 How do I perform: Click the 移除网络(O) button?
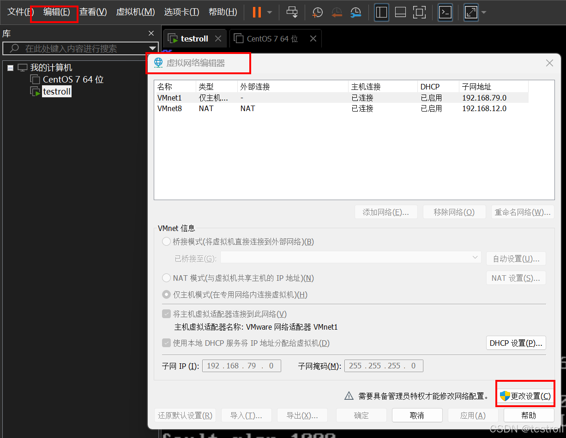[454, 212]
